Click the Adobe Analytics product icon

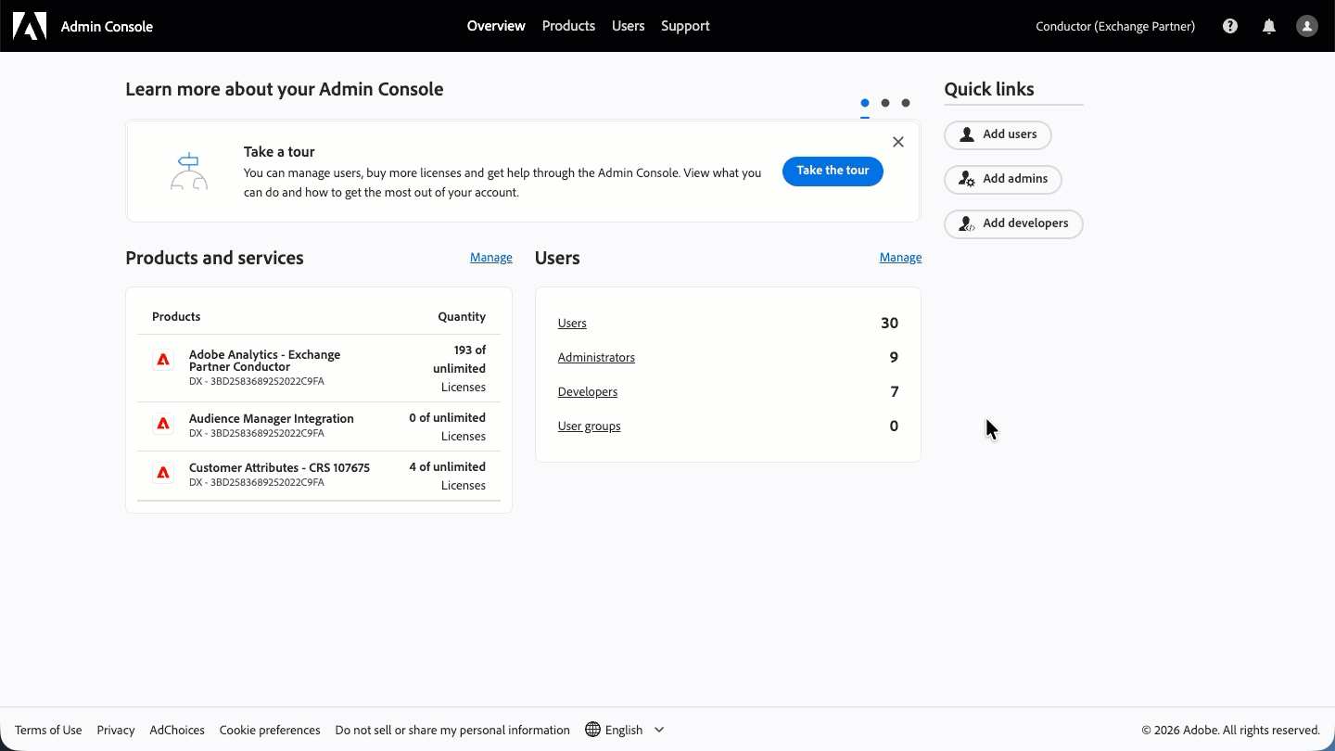pyautogui.click(x=163, y=360)
